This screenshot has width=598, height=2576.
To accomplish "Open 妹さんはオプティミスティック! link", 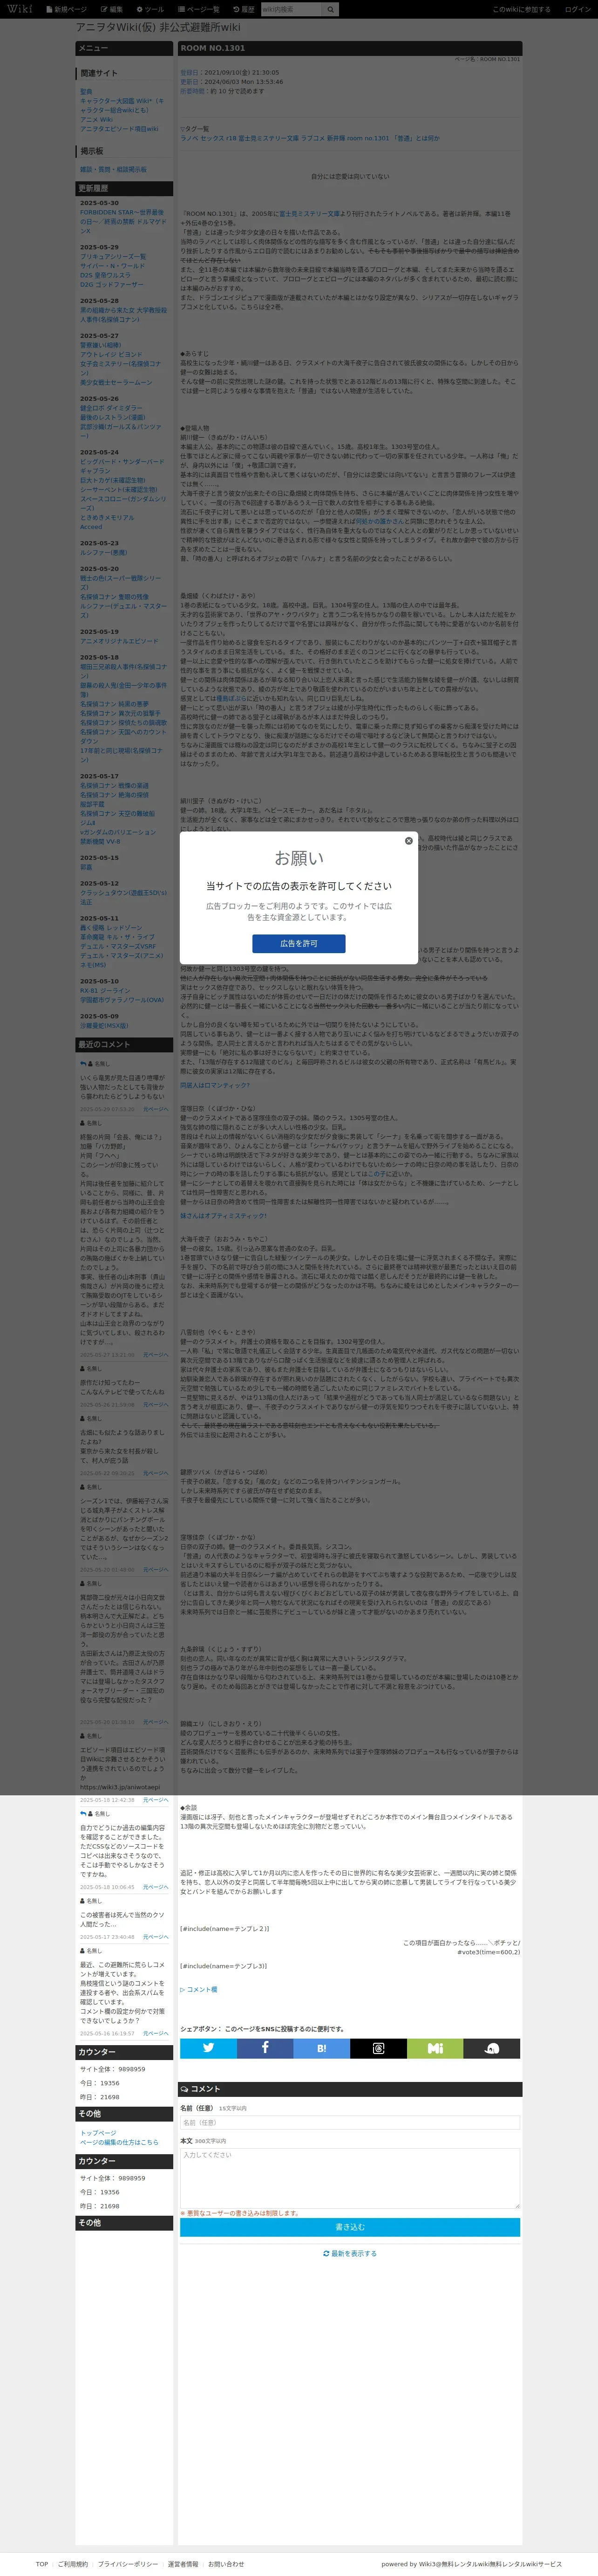I will tap(224, 1215).
